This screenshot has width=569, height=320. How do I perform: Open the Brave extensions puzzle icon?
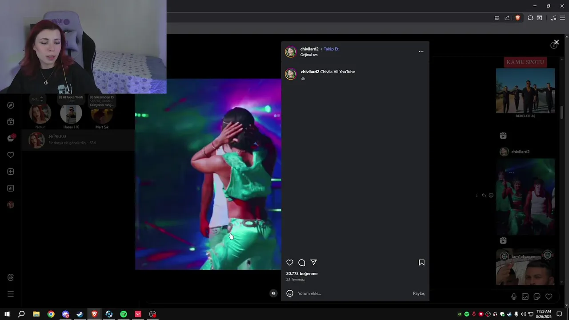[x=530, y=18]
